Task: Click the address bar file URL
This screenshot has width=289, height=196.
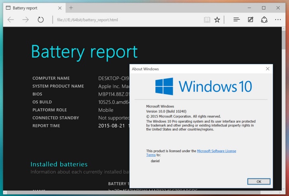Action: coord(88,20)
